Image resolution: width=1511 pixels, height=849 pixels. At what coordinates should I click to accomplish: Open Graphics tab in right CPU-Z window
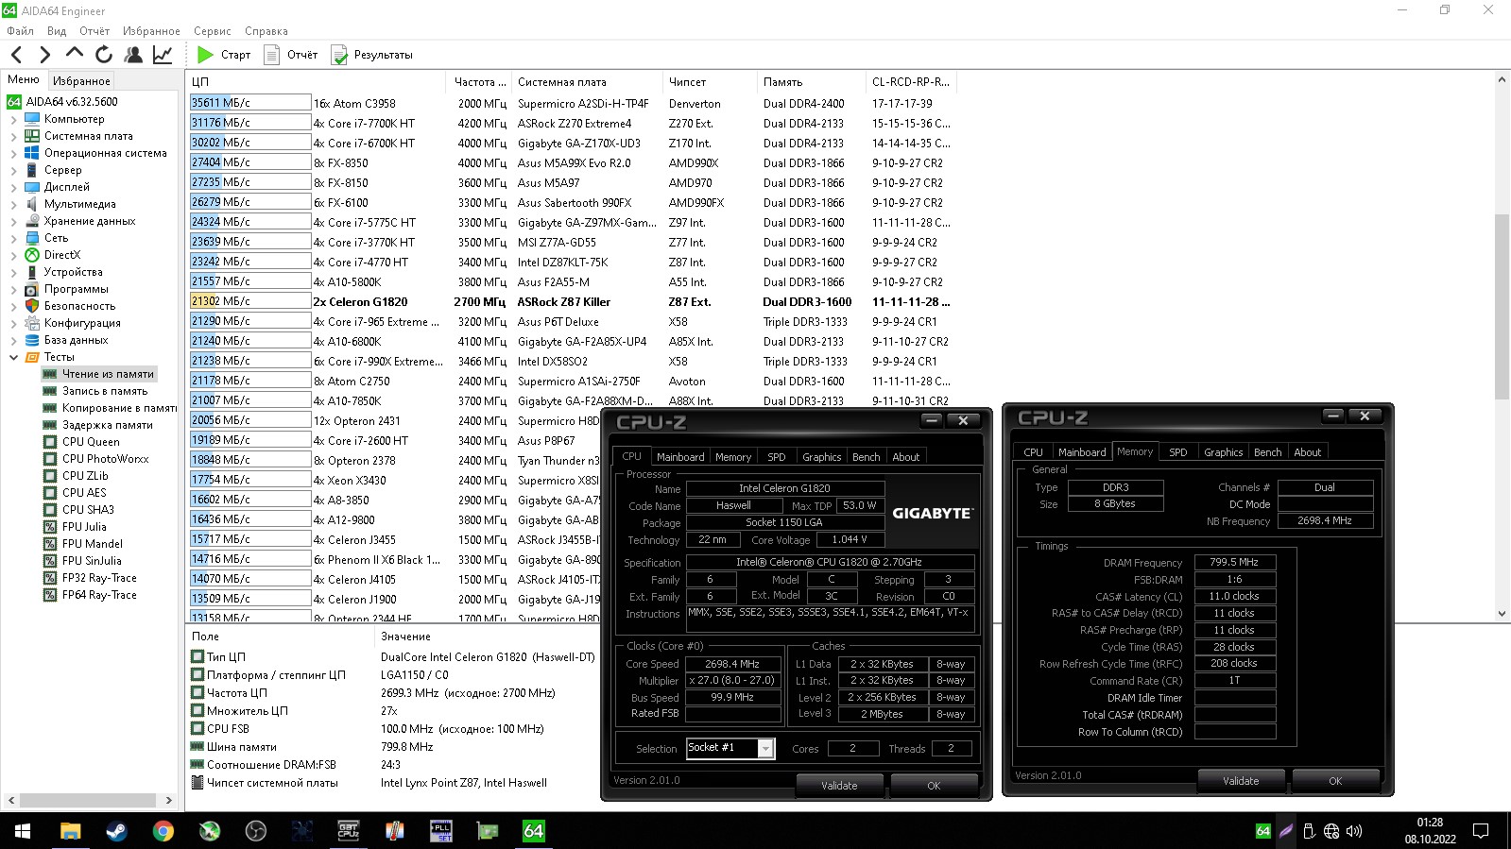coord(1223,452)
